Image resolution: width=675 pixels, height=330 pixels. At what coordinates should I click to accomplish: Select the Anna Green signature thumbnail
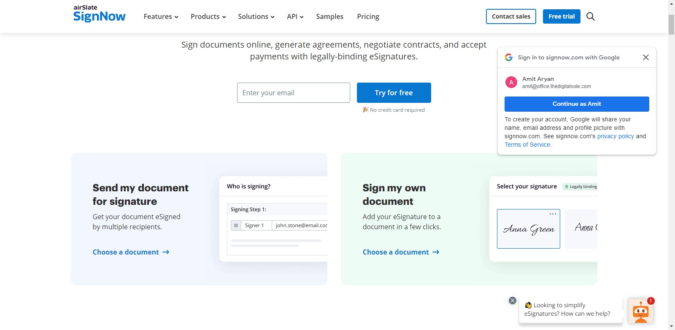tap(528, 229)
